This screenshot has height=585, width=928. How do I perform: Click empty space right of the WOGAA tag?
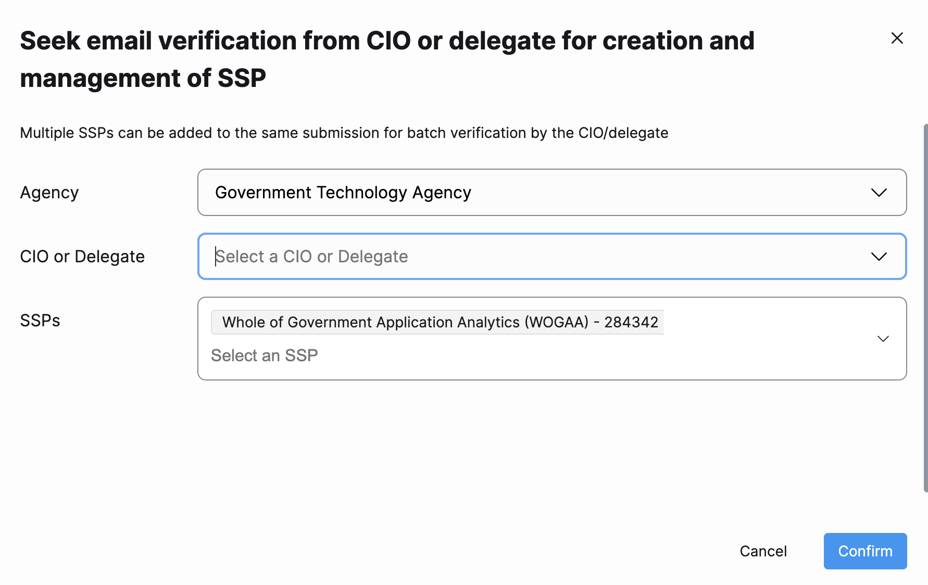click(x=766, y=322)
